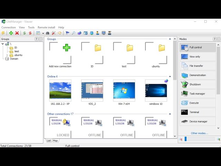Click the magnifying glass toolbar icon

click(74, 33)
